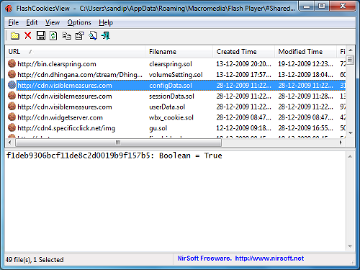Viewport: 360px width, 270px height.
Task: Open the Edit menu
Action: pyautogui.click(x=32, y=22)
